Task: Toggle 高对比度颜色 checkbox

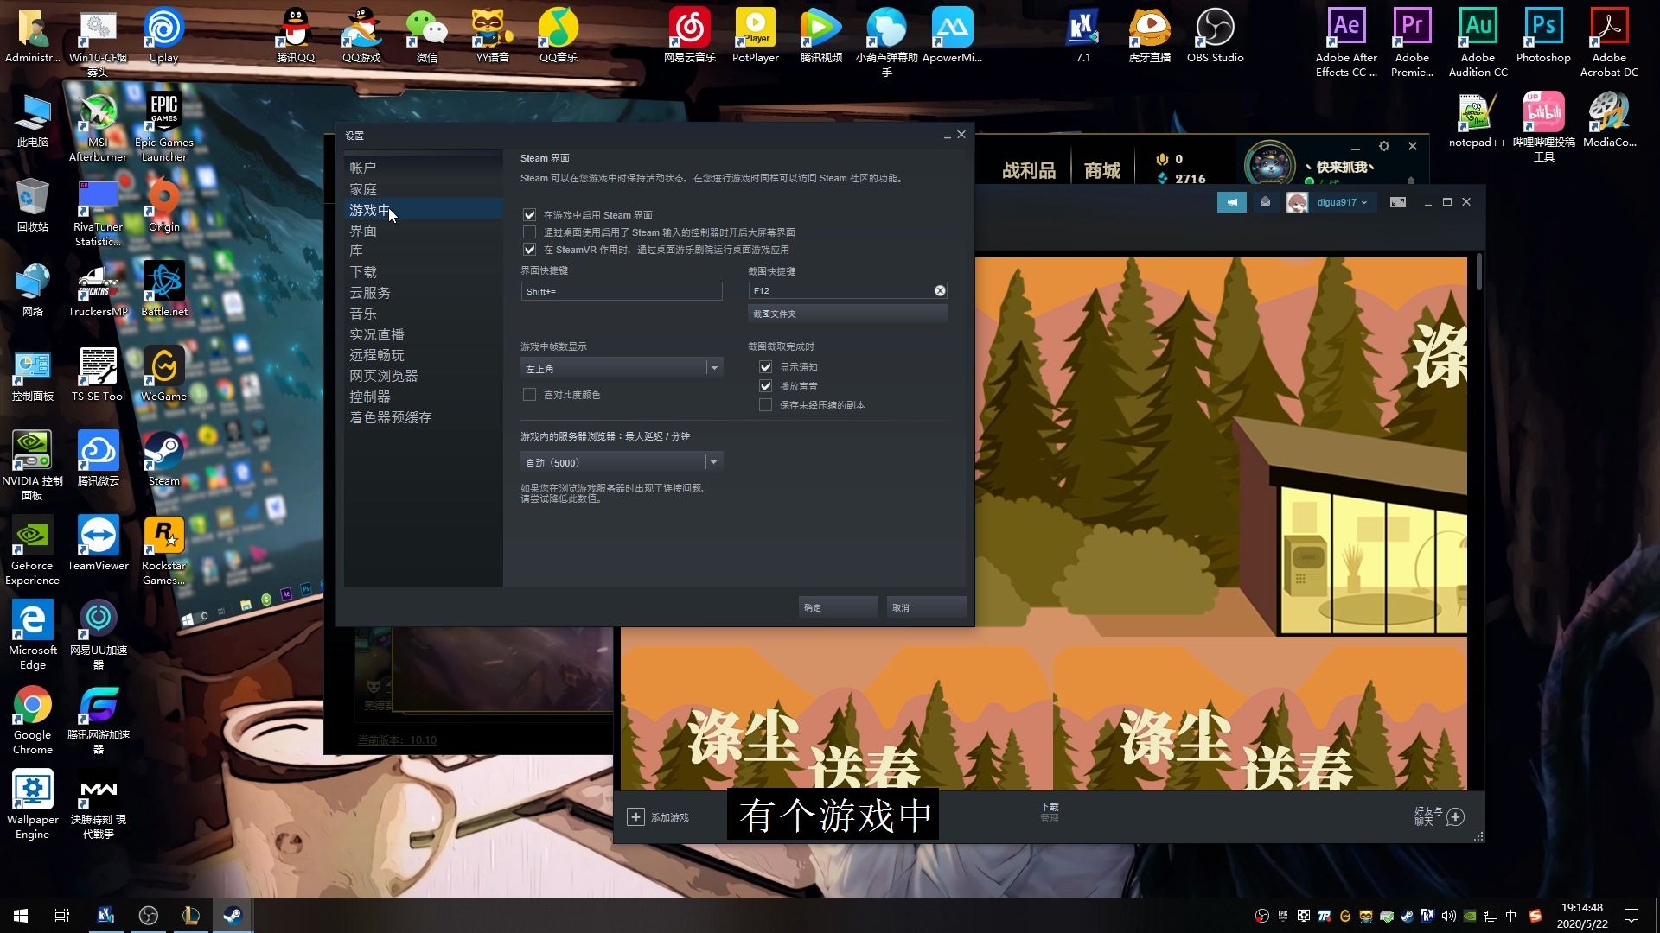Action: click(x=528, y=394)
